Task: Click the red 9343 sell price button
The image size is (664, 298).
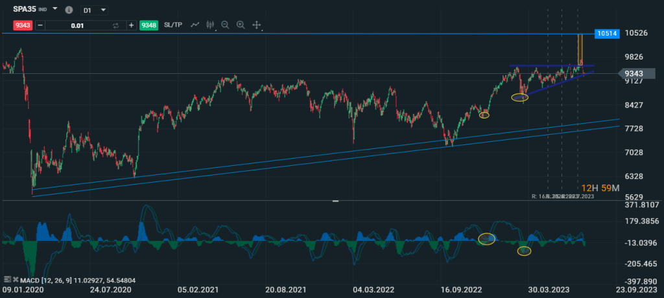Action: coord(23,25)
